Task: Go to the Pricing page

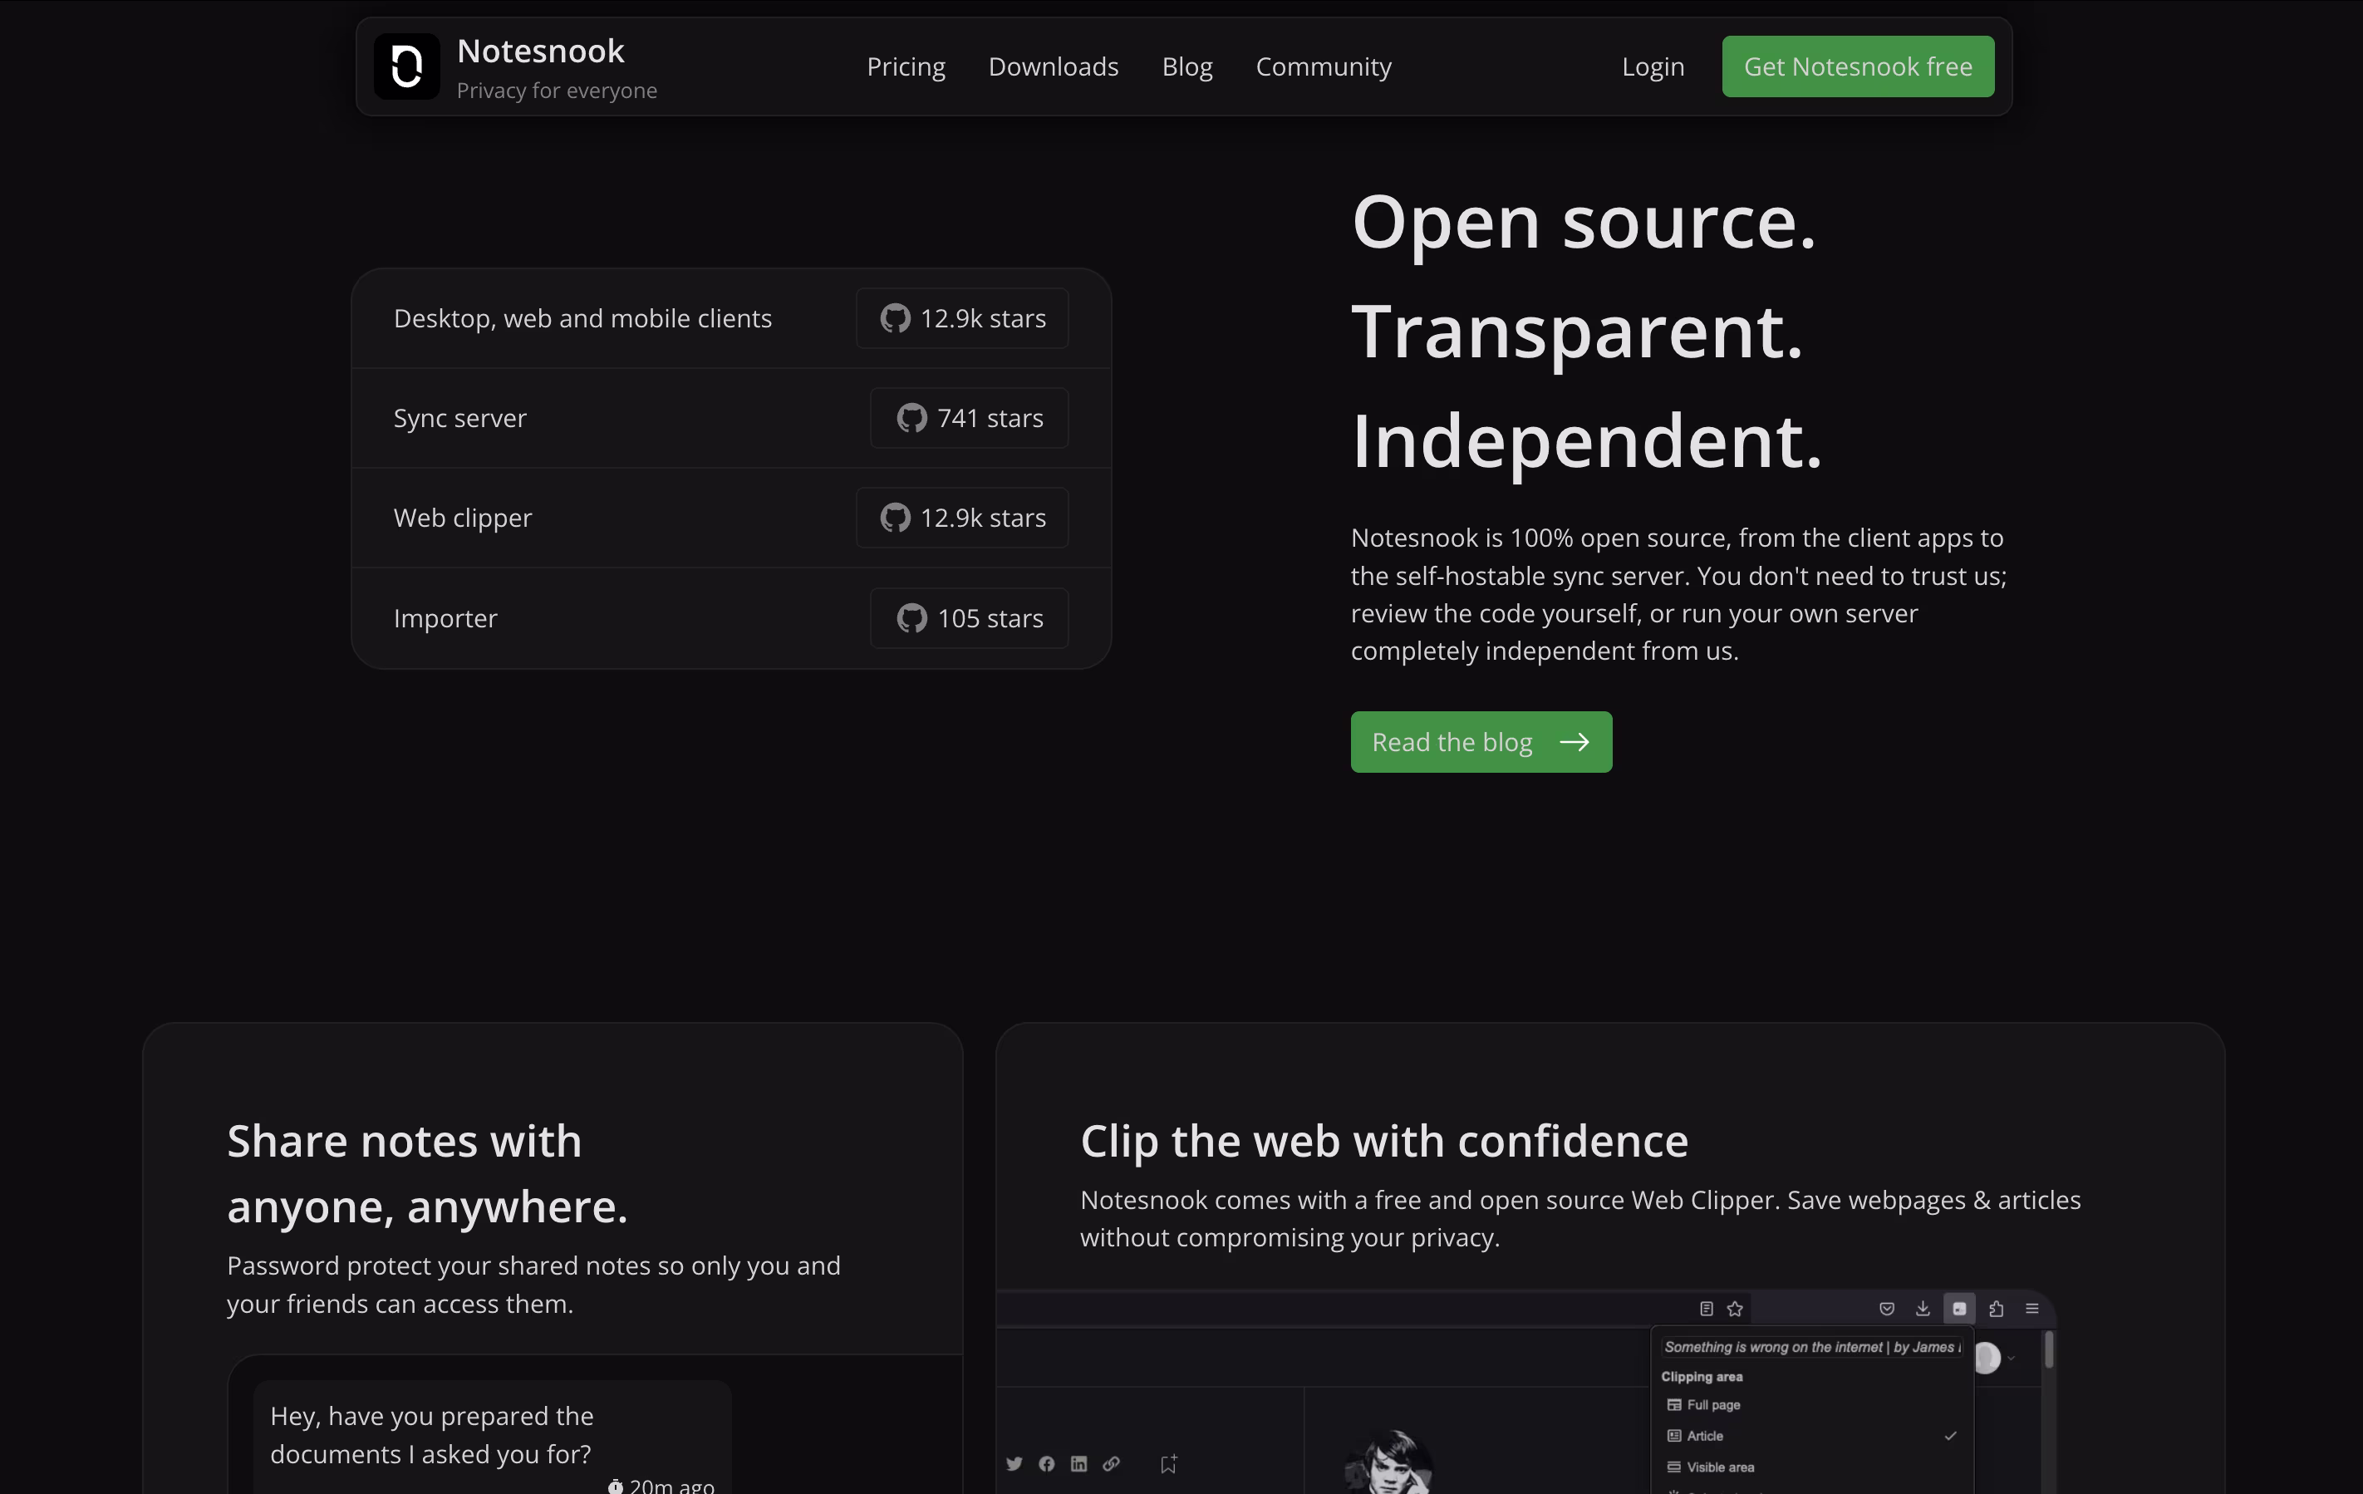Action: (905, 66)
